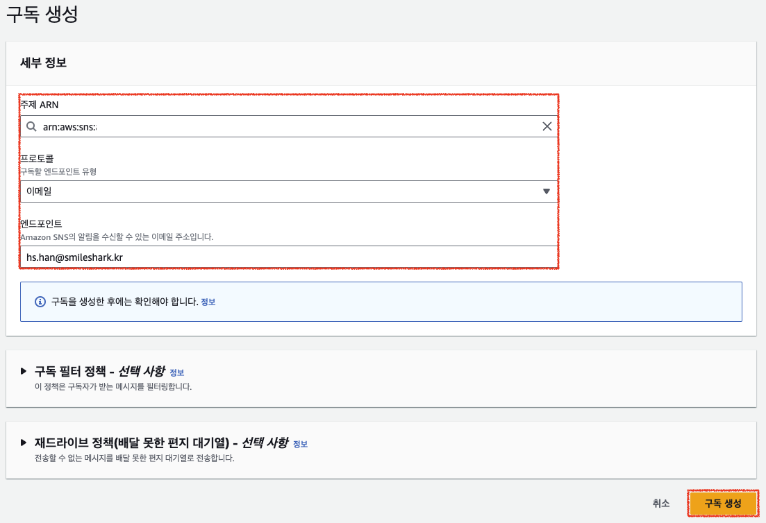Open the 정보 link in the confirmation banner
This screenshot has width=766, height=523.
tap(208, 302)
